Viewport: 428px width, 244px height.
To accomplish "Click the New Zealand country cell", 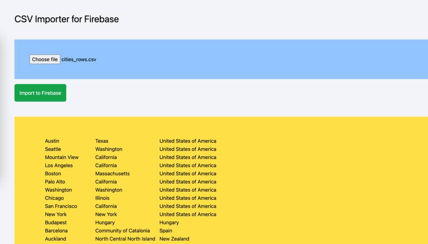I will (175, 239).
